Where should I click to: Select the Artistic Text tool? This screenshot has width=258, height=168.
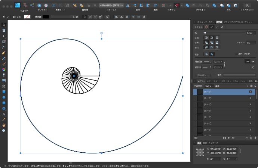[4, 114]
